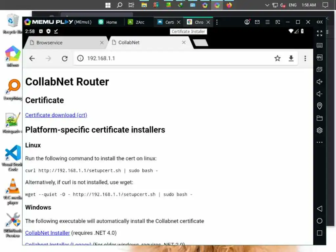Go back in Chrome browser
336x252 pixels.
[x=32, y=58]
